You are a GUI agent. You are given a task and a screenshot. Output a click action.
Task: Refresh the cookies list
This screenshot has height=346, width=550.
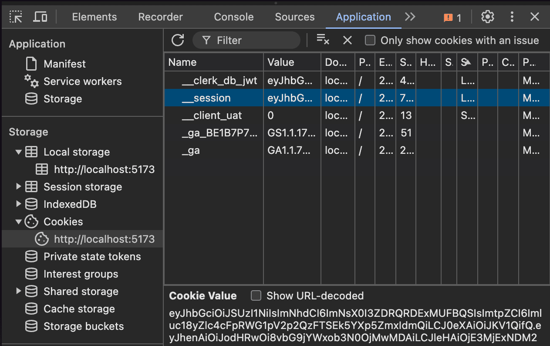[x=178, y=40]
